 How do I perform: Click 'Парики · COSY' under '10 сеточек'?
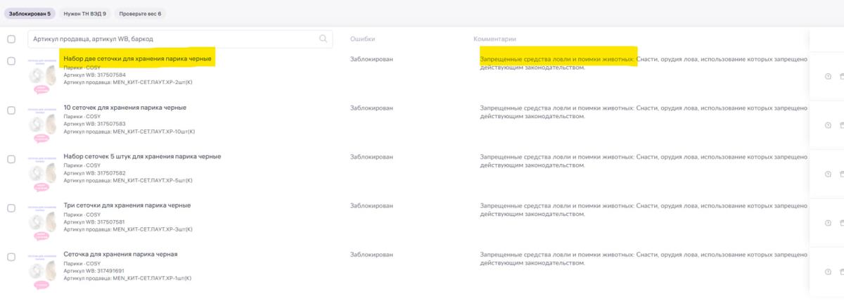coord(82,117)
